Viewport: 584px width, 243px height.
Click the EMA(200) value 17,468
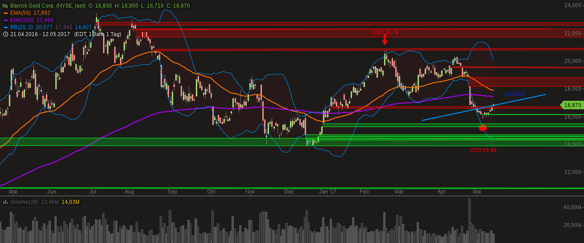pyautogui.click(x=45, y=20)
